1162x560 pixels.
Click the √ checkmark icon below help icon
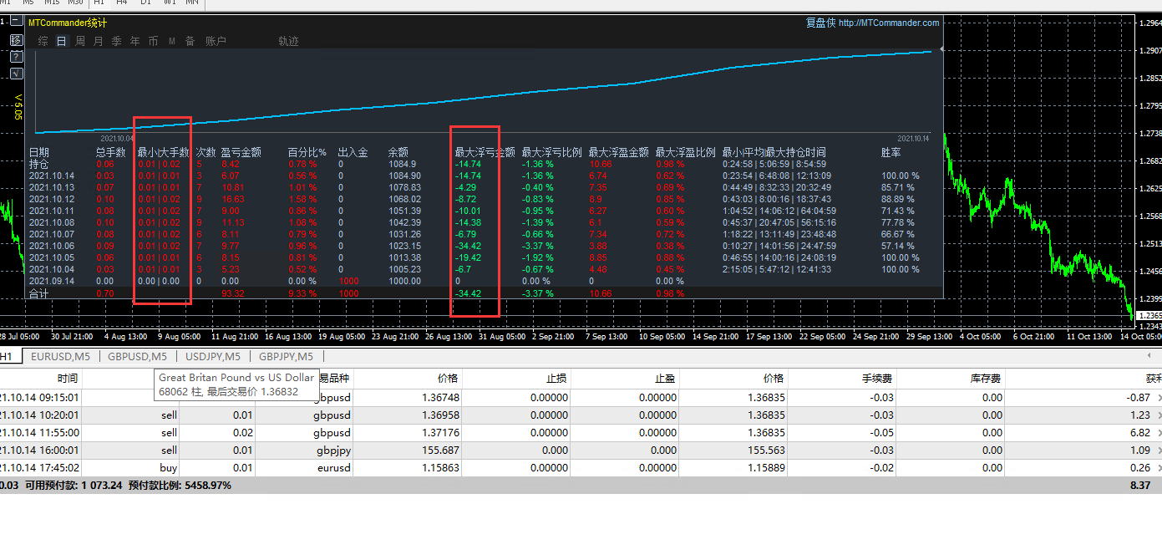pyautogui.click(x=16, y=74)
